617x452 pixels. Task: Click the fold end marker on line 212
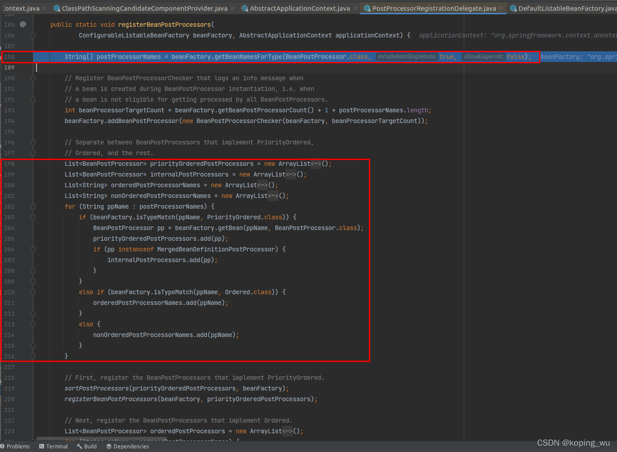pyautogui.click(x=33, y=313)
